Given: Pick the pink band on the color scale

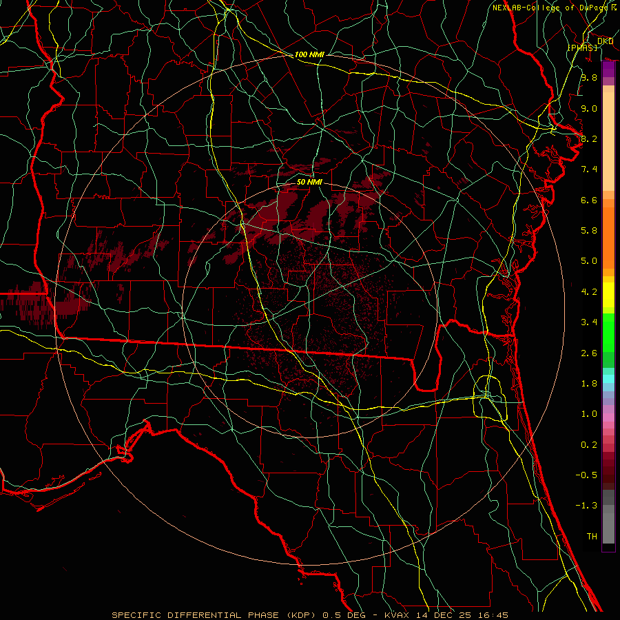Looking at the screenshot, I should 608,417.
